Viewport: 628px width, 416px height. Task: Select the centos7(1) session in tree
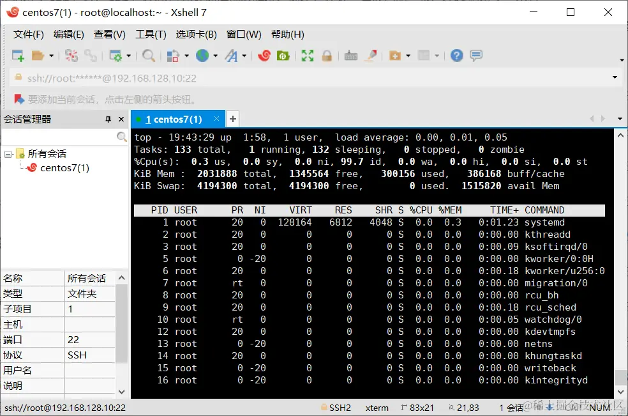point(64,167)
